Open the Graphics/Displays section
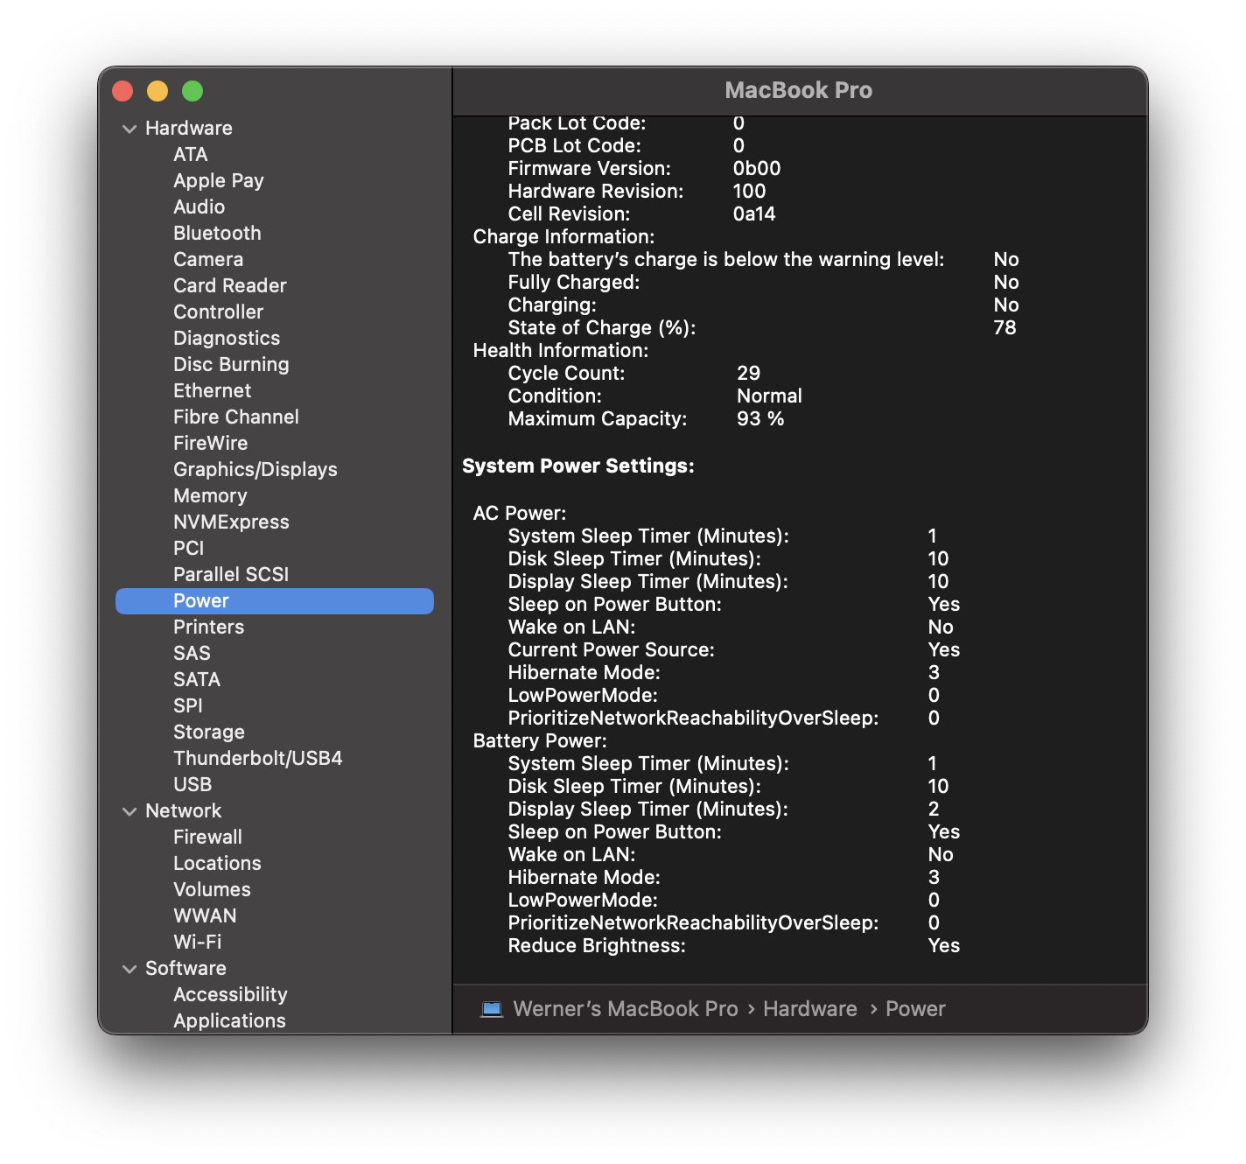The image size is (1246, 1164). [255, 469]
